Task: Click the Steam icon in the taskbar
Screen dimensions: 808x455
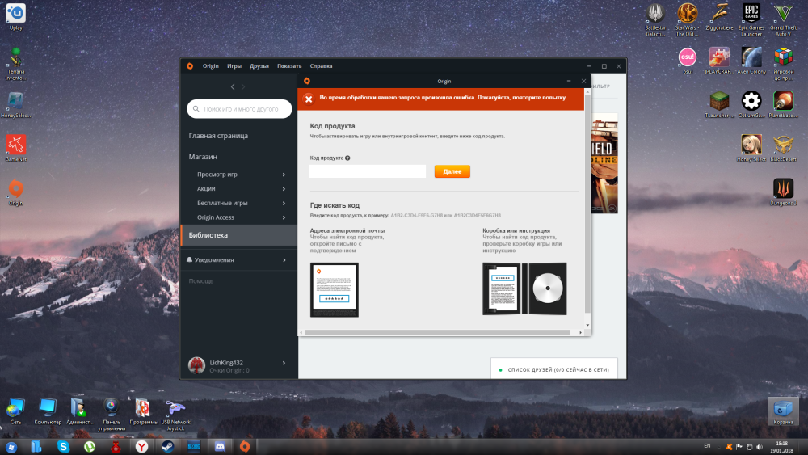Action: click(167, 446)
